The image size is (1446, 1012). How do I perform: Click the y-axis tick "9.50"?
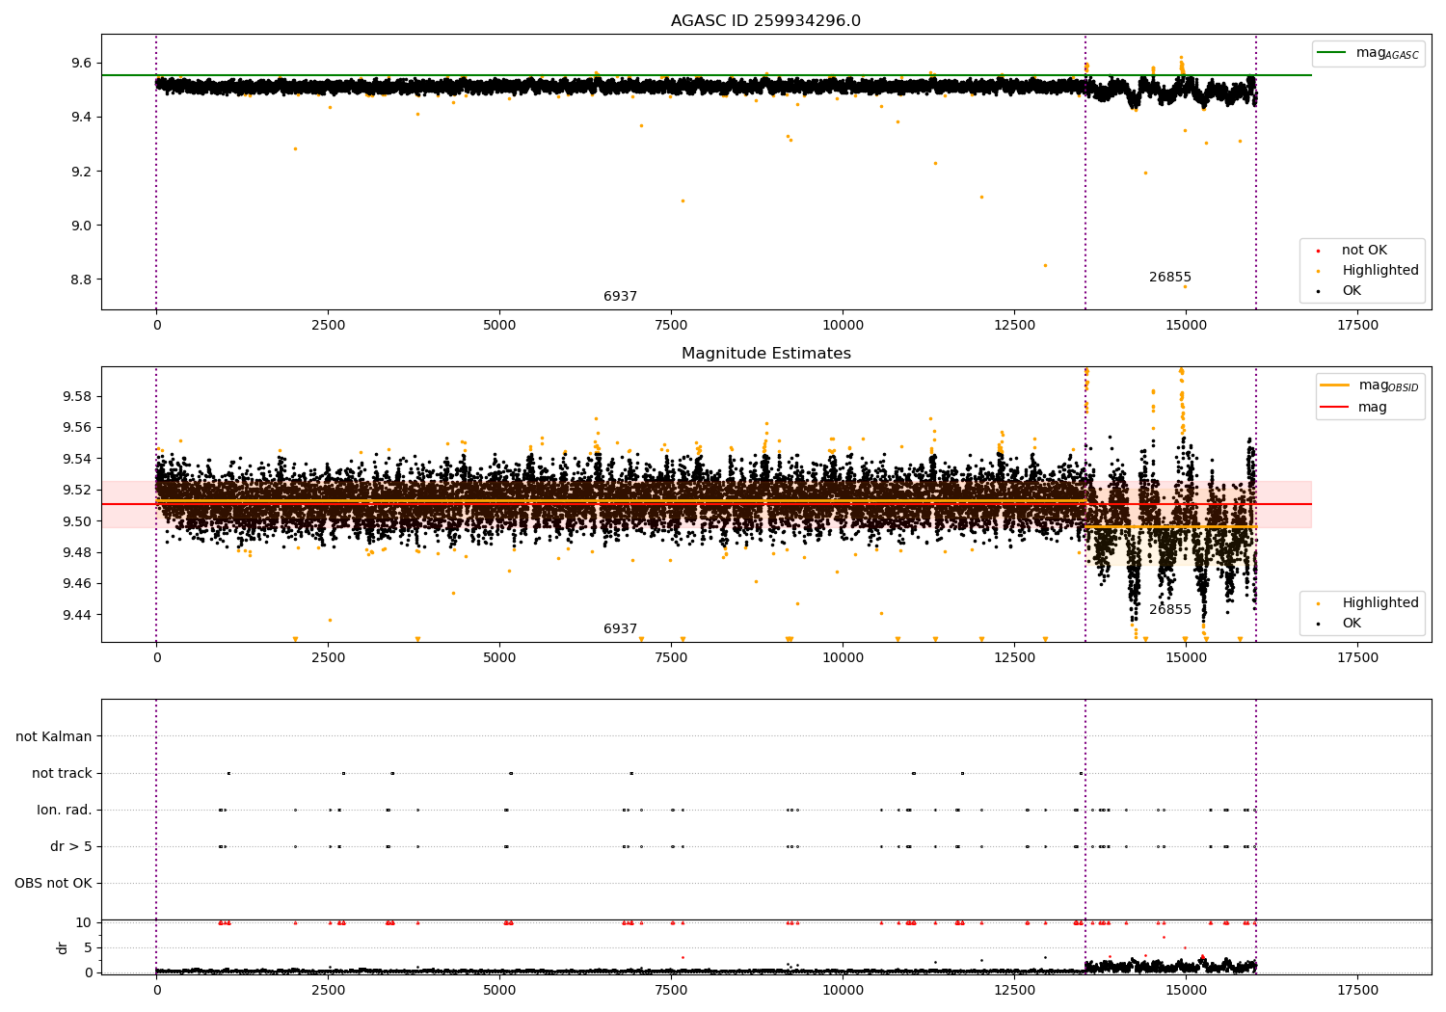tap(77, 521)
